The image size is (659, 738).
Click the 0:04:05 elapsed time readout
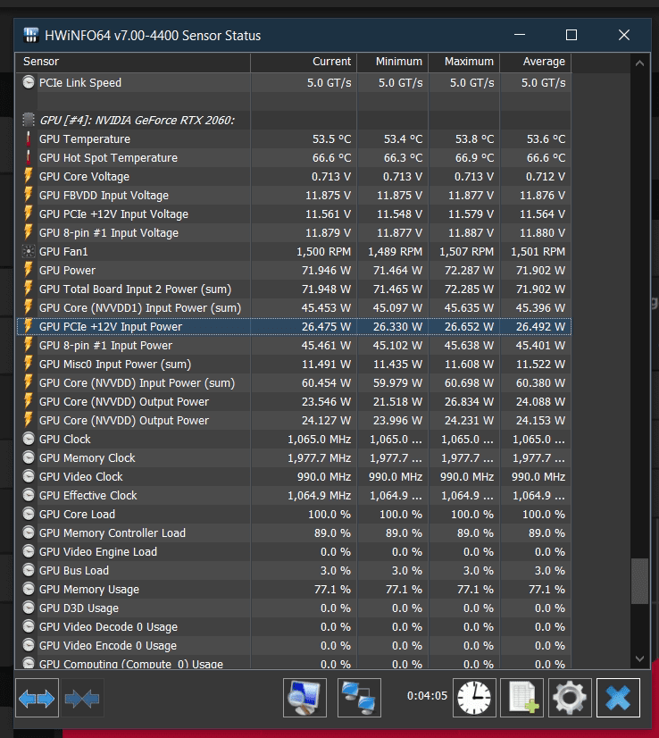[x=427, y=696]
